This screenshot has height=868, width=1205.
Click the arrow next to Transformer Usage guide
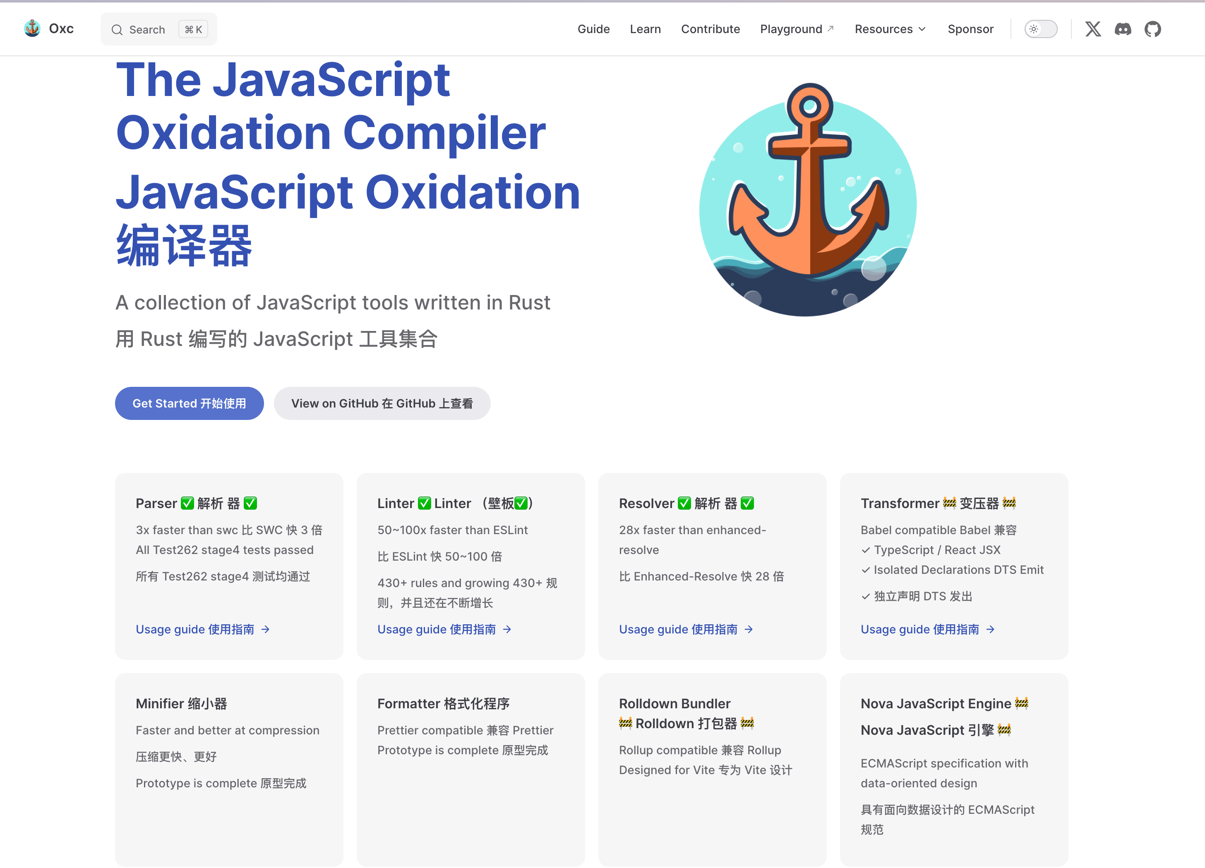tap(990, 629)
